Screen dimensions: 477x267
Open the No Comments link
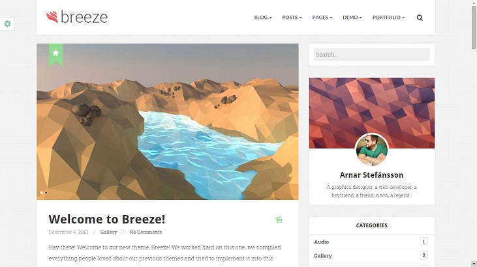pyautogui.click(x=146, y=232)
